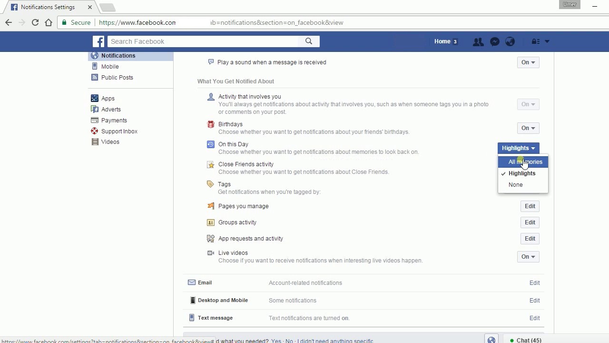Image resolution: width=609 pixels, height=343 pixels.
Task: Click the App requests and activity icon
Action: click(x=211, y=239)
